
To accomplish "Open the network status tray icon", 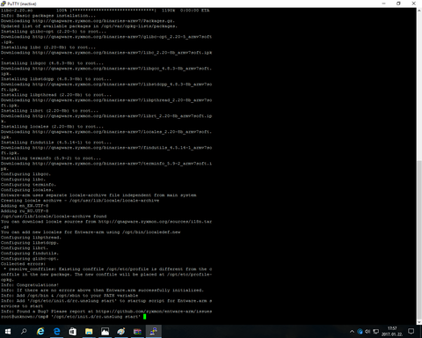I will (375, 332).
